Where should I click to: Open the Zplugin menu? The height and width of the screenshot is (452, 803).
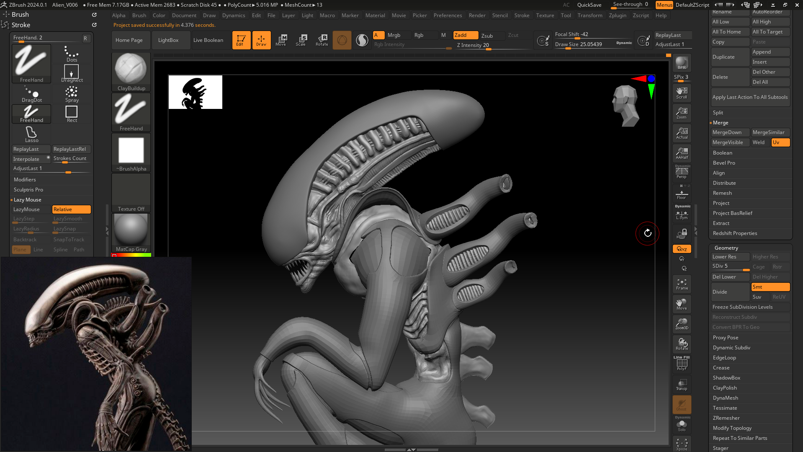click(618, 15)
